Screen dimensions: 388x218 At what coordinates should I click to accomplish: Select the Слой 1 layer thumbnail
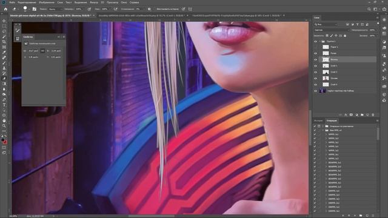326,66
